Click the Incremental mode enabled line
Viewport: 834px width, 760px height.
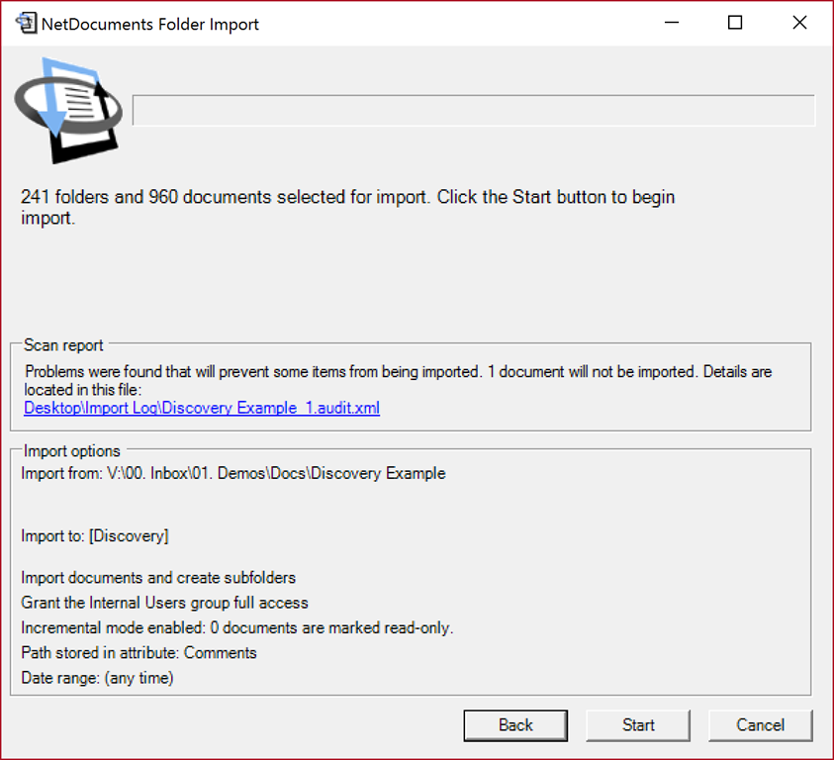(237, 627)
